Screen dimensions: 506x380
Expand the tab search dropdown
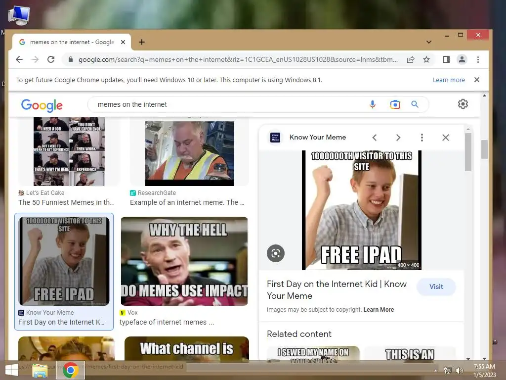point(428,42)
